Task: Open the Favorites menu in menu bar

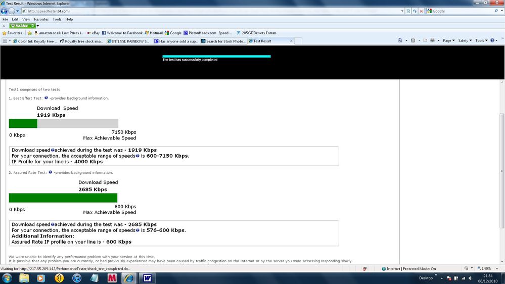Action: pyautogui.click(x=41, y=19)
